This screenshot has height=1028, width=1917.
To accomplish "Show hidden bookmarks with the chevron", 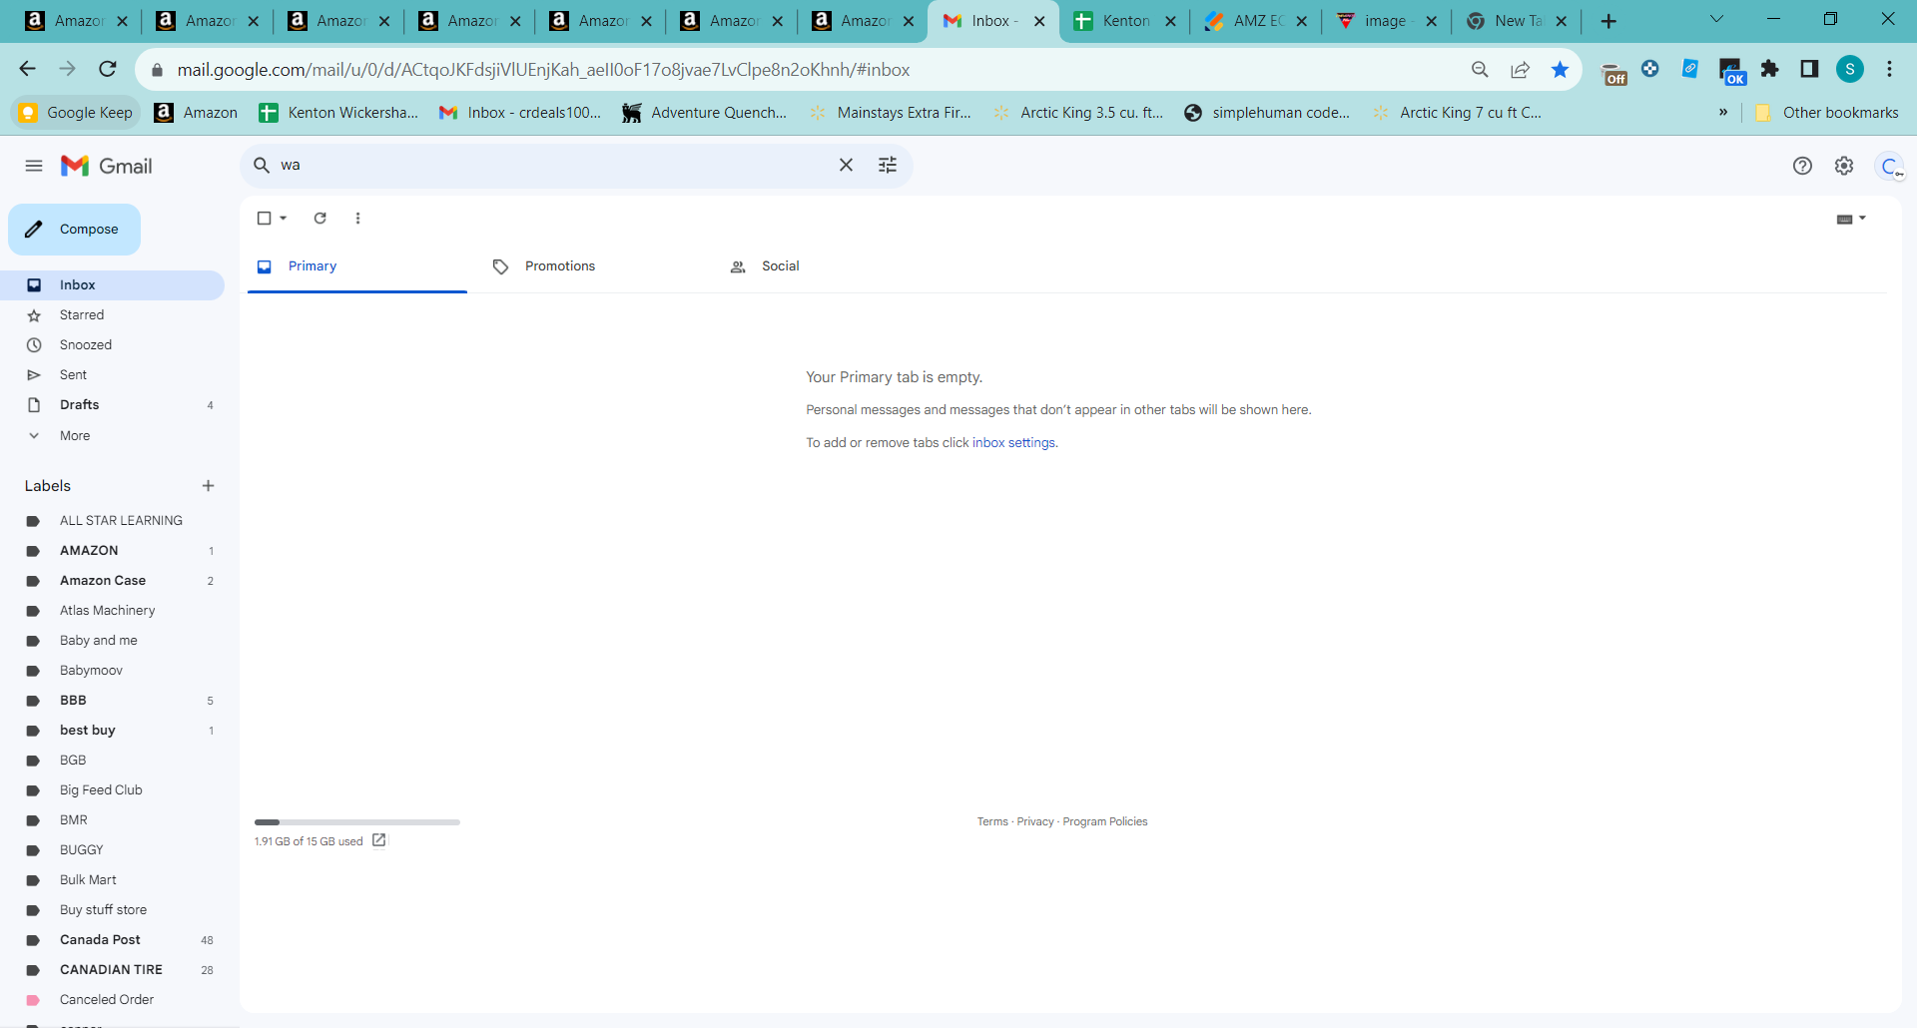I will (x=1723, y=113).
